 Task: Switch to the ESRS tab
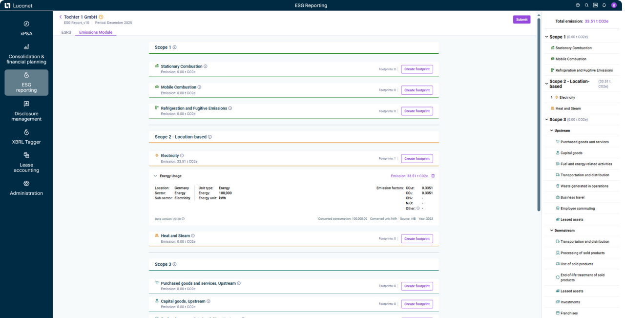pyautogui.click(x=66, y=32)
